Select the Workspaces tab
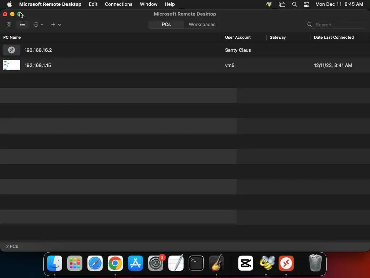 click(202, 24)
